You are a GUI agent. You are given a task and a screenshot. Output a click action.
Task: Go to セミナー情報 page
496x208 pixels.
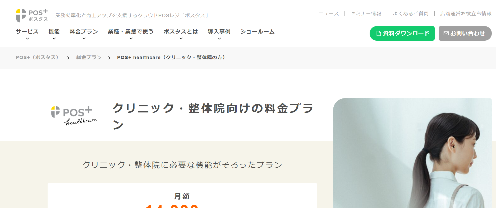point(366,13)
